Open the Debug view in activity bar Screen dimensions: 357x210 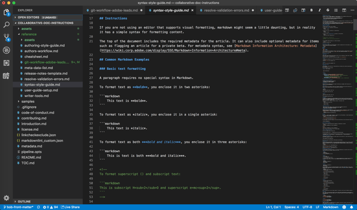(6, 50)
